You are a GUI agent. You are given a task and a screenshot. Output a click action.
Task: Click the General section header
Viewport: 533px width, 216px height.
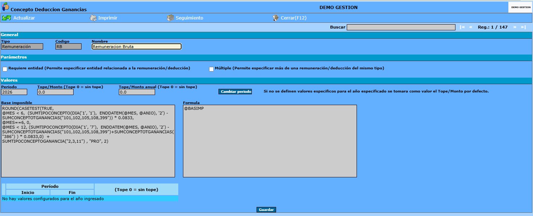pos(266,35)
